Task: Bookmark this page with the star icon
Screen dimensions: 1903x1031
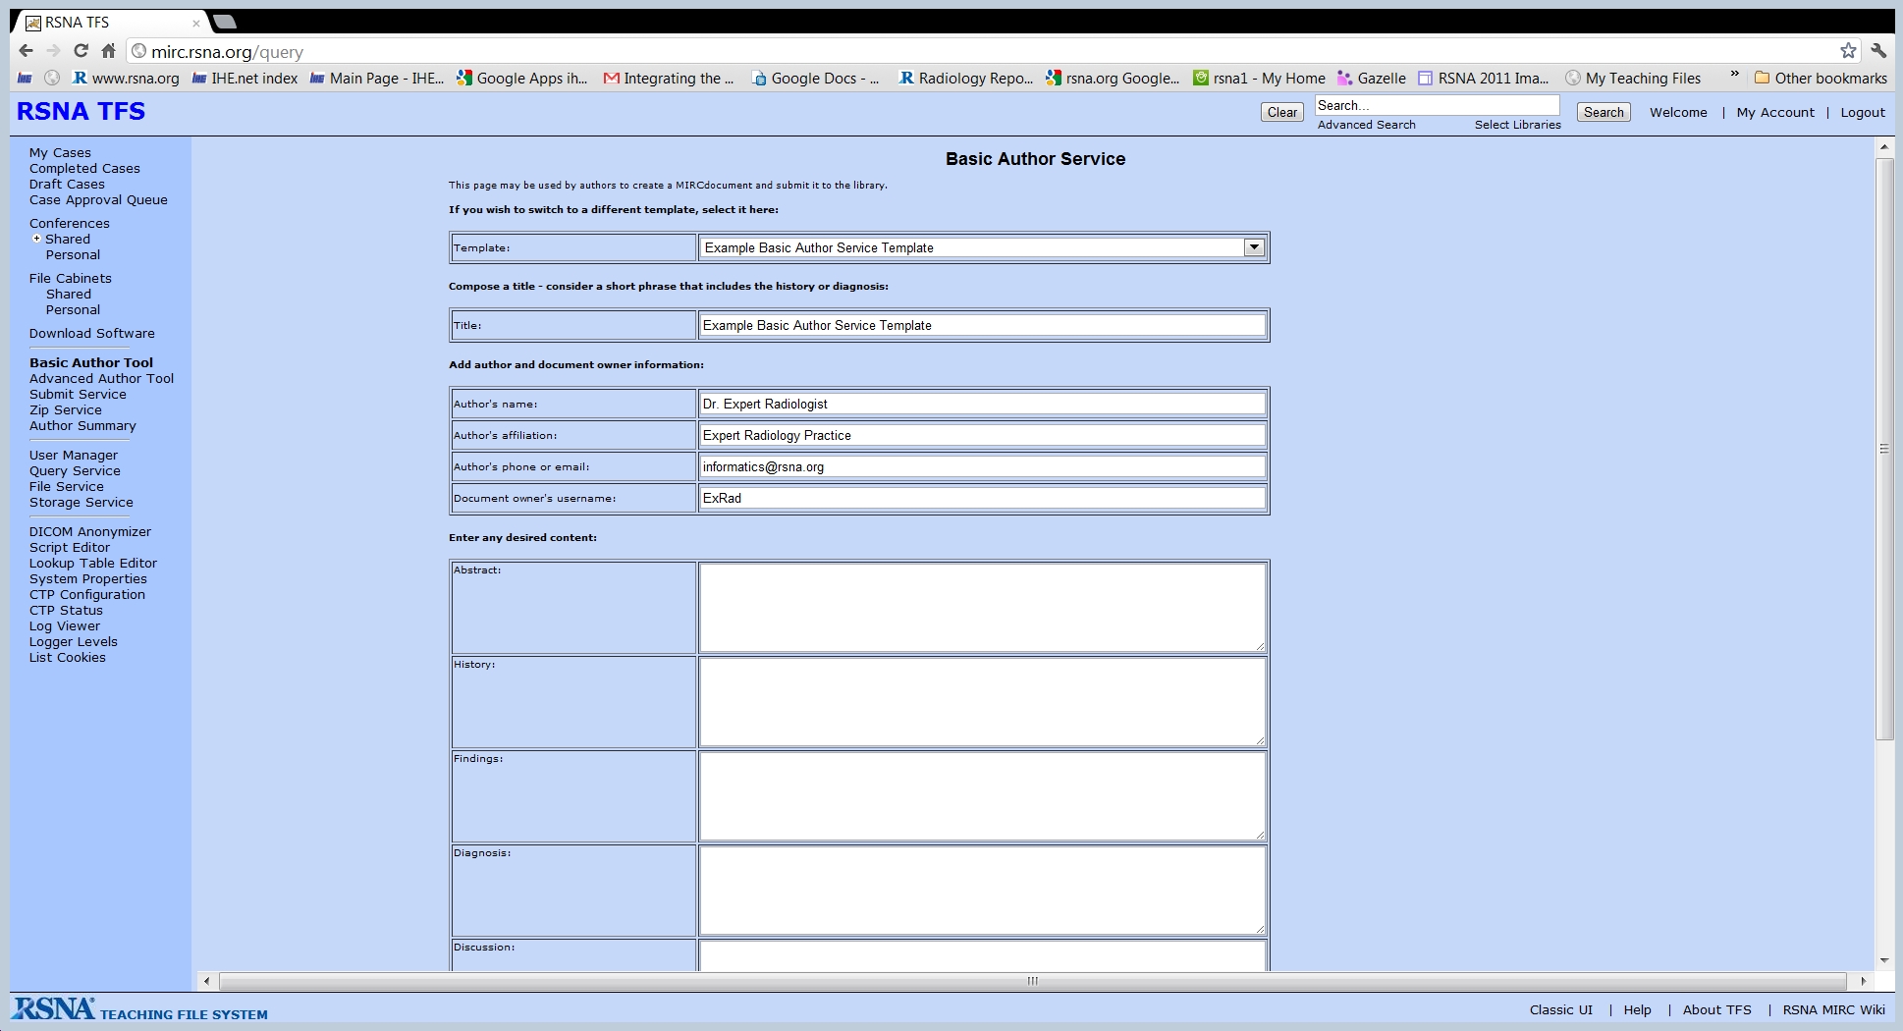Action: [1848, 51]
